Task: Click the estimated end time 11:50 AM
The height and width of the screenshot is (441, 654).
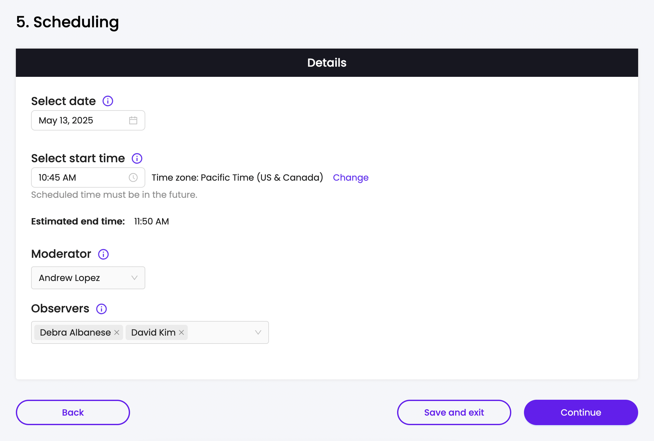Action: point(152,221)
